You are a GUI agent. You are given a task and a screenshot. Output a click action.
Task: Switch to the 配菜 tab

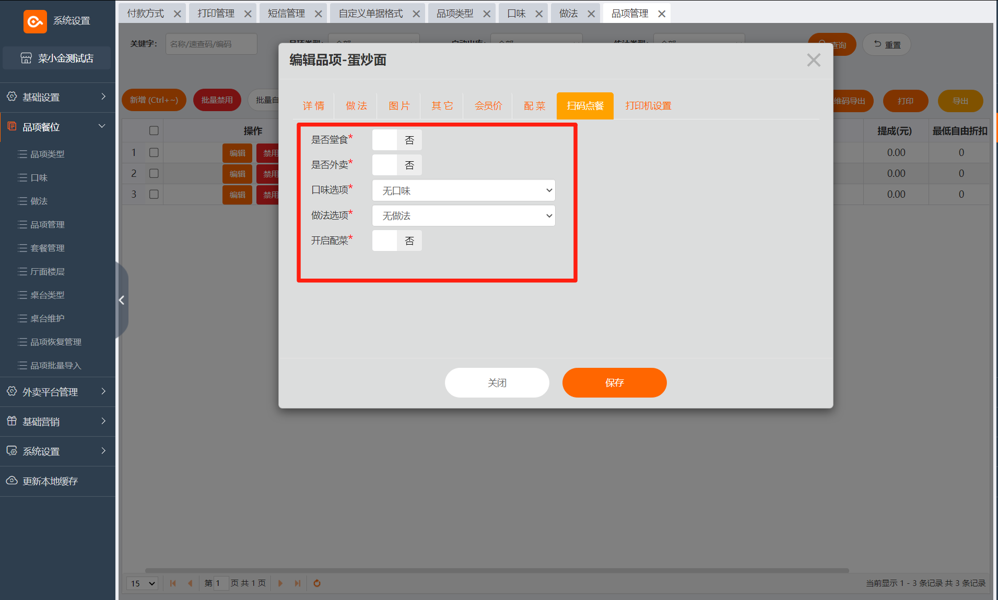click(534, 106)
